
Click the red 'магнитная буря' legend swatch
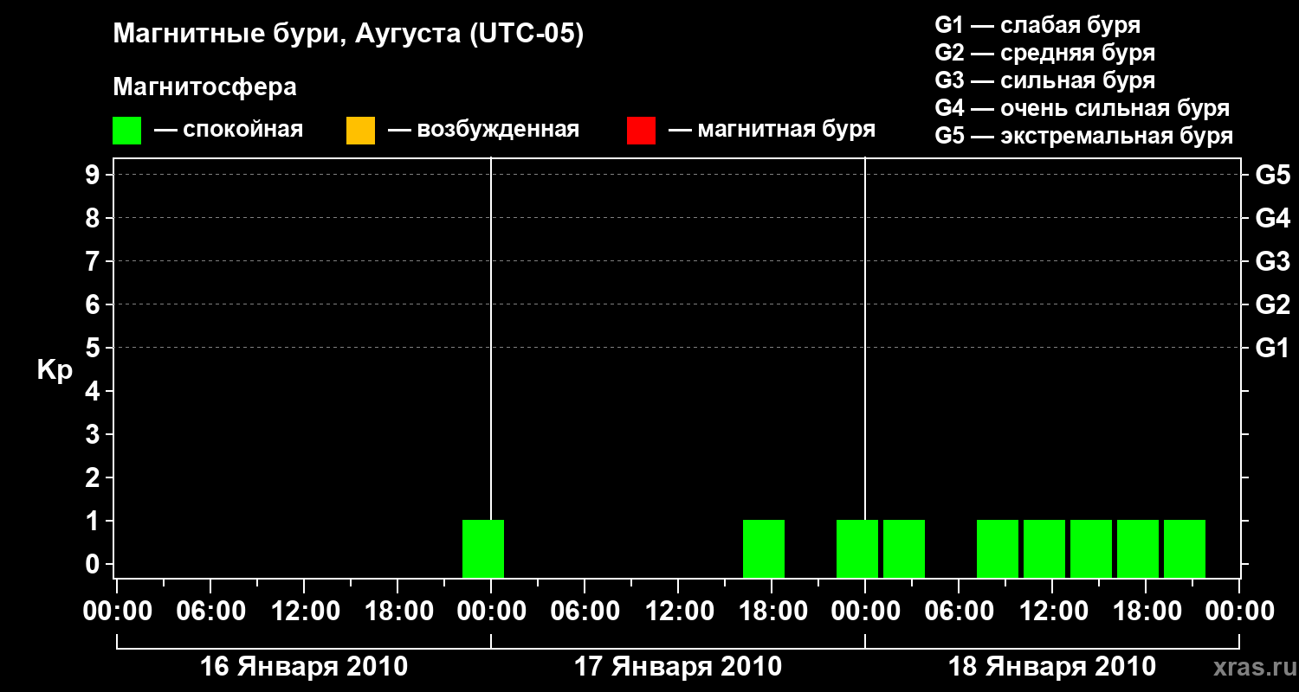point(641,131)
